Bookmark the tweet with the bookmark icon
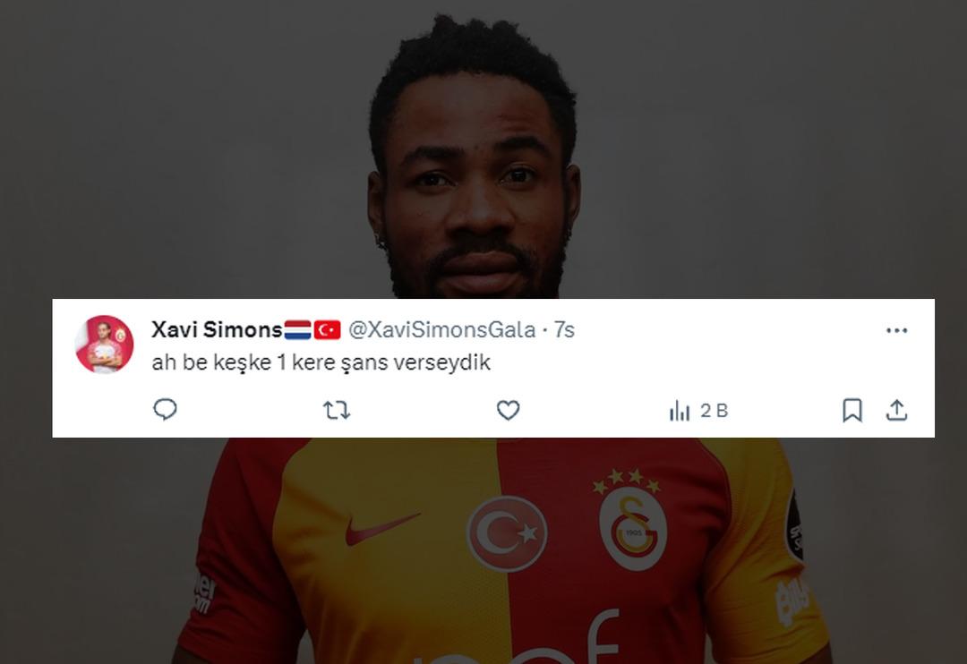 852,410
